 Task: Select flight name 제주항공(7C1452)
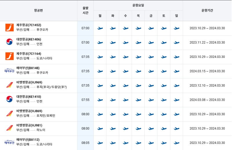coord(29,25)
